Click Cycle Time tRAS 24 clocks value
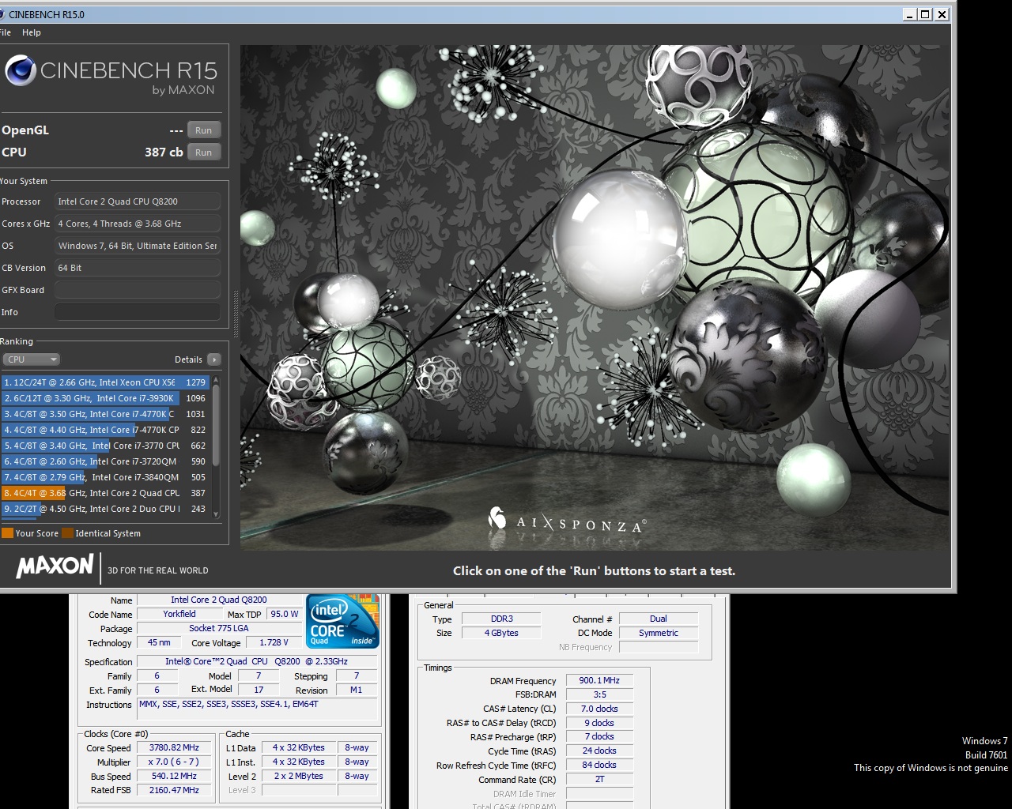This screenshot has height=809, width=1012. 599,751
